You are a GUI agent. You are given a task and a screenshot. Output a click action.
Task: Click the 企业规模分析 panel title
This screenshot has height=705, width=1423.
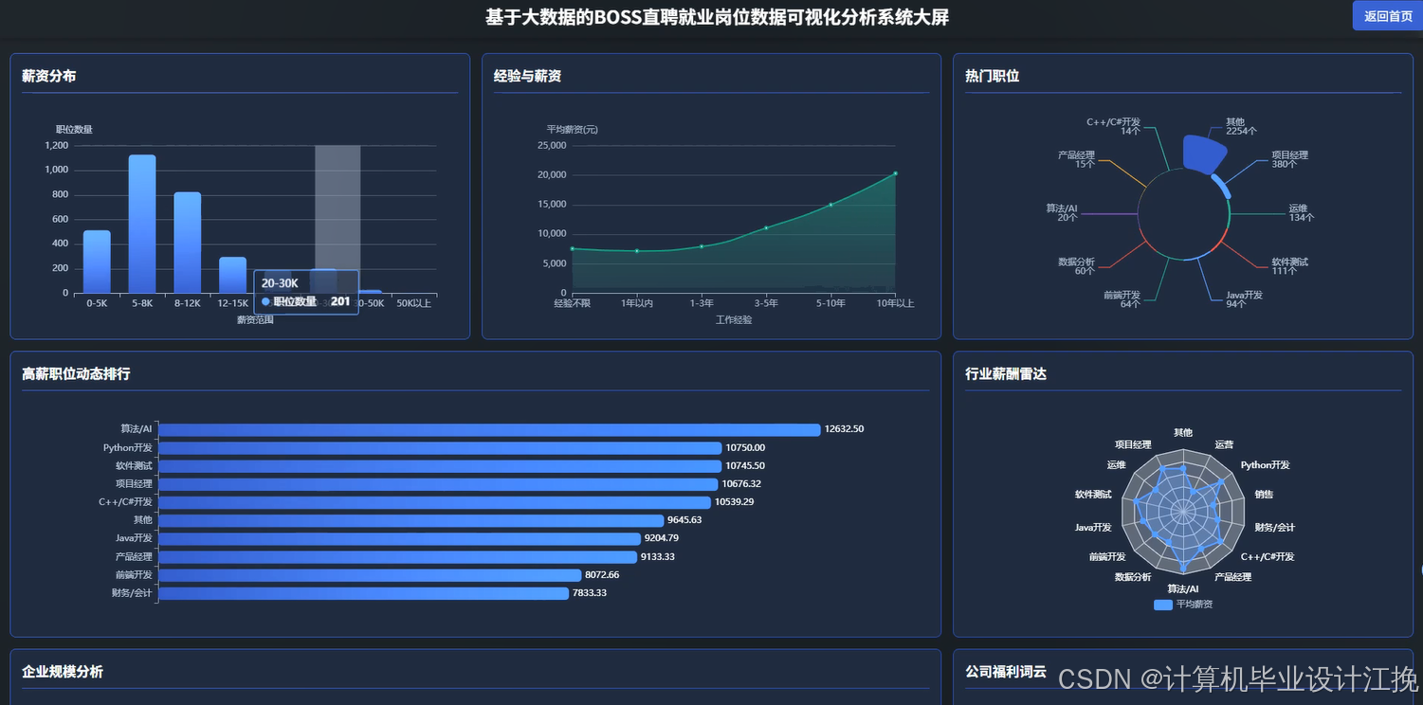tap(63, 672)
